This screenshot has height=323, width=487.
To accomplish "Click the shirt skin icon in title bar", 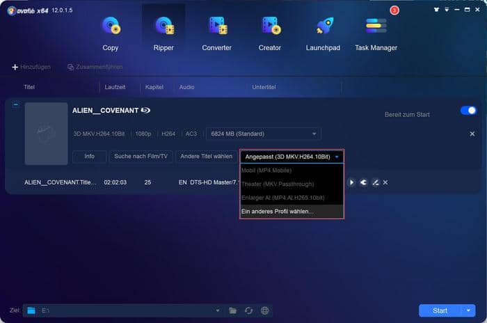I will [x=436, y=10].
